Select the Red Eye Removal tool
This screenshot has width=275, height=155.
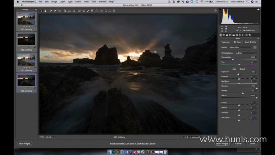pyautogui.click(x=84, y=11)
